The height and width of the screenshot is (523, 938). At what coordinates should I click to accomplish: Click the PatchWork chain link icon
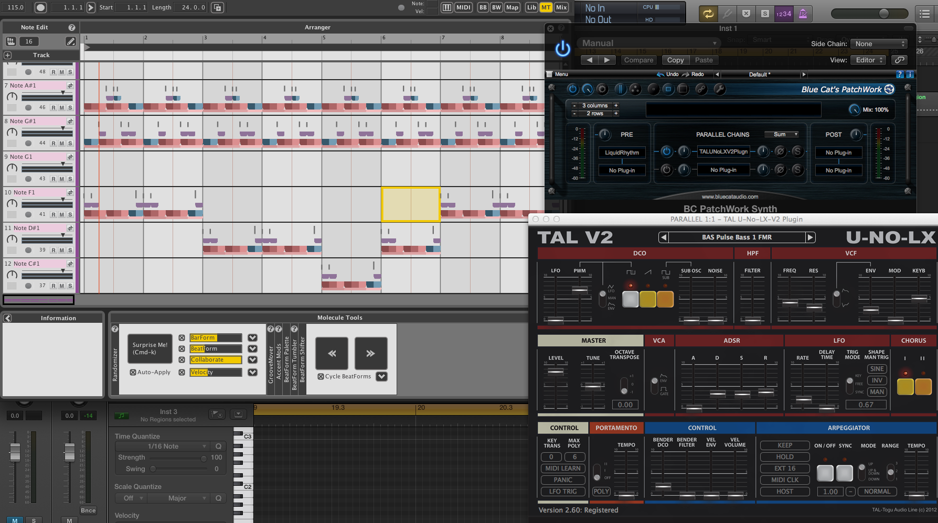click(x=701, y=90)
